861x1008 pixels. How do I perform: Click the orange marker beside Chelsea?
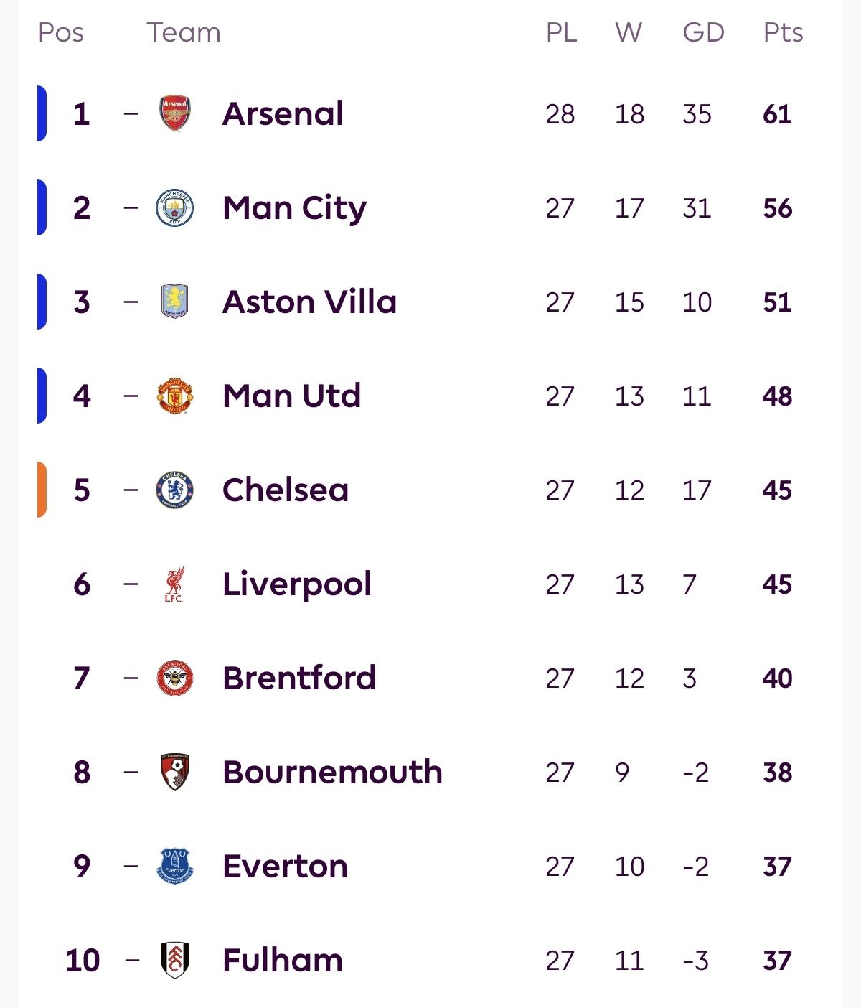click(42, 490)
